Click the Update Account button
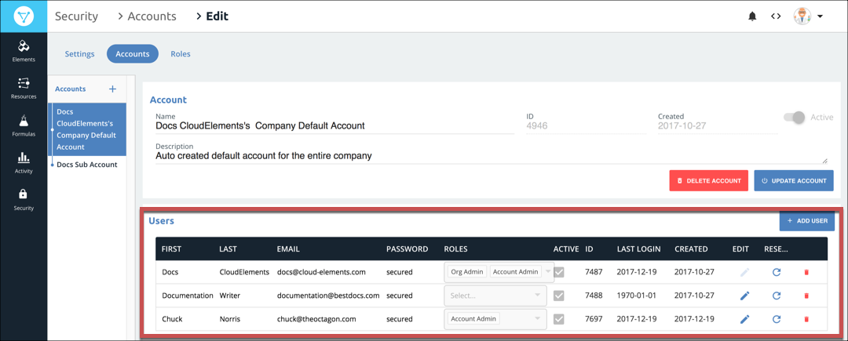 [x=794, y=181]
